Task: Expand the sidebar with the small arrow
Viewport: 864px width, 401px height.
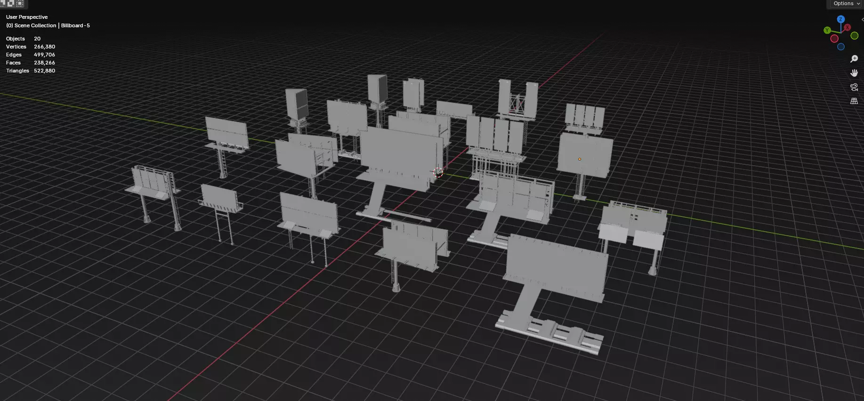Action: click(862, 20)
